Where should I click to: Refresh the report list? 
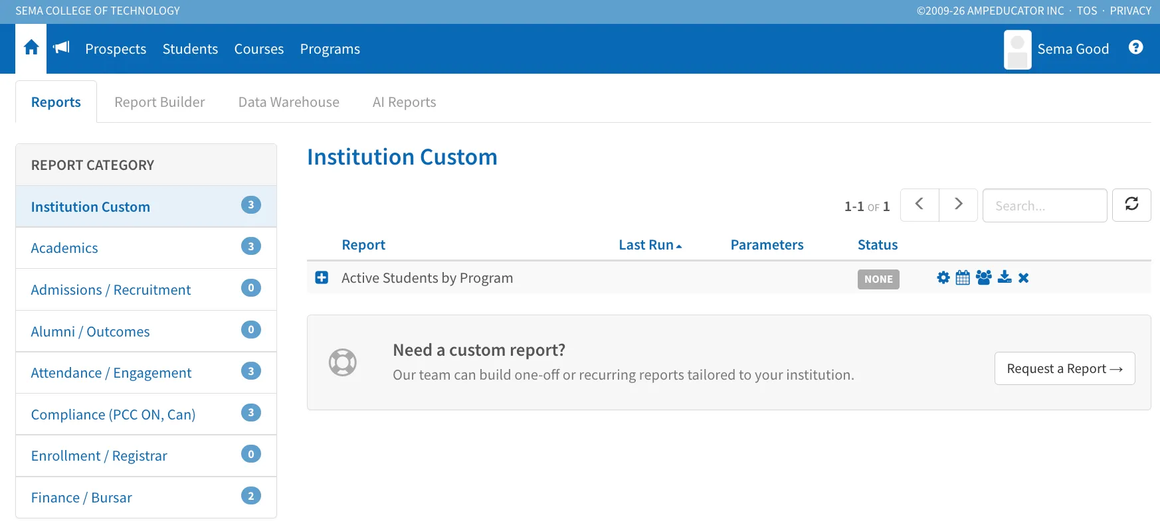[x=1131, y=204]
